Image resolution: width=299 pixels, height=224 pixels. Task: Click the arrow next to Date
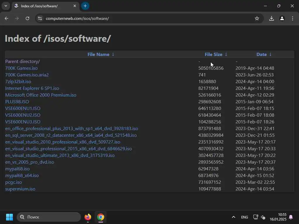(x=270, y=55)
